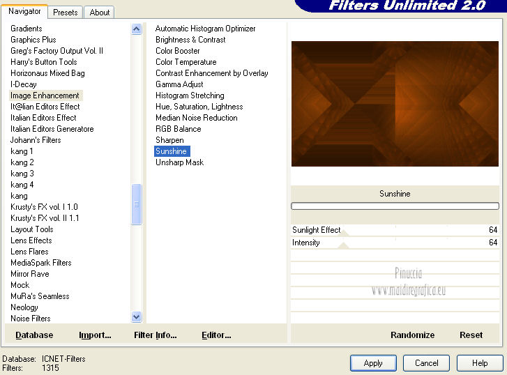Select Layout Tools category
This screenshot has width=507, height=375.
pyautogui.click(x=31, y=229)
